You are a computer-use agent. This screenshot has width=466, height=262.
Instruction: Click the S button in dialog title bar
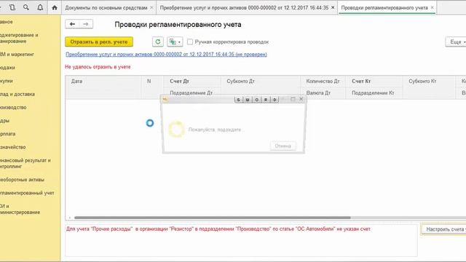click(238, 100)
